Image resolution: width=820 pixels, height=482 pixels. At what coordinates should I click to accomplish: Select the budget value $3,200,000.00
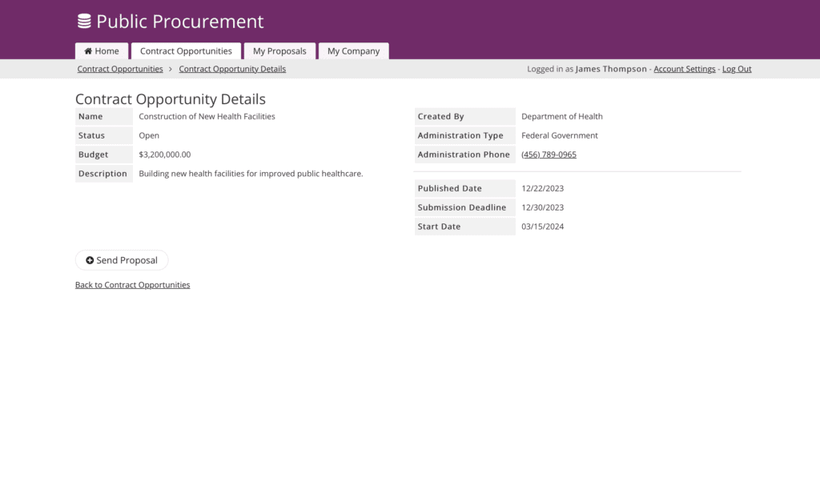165,155
